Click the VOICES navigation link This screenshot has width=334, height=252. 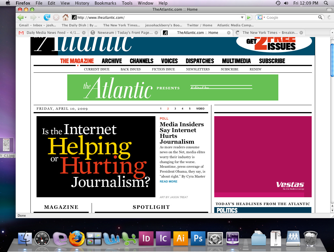[x=169, y=61]
